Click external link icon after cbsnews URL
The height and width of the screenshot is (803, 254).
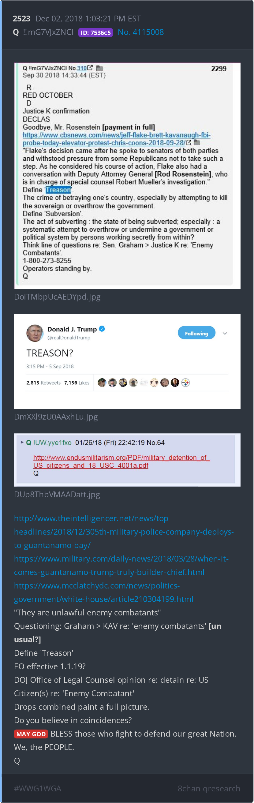click(x=189, y=143)
